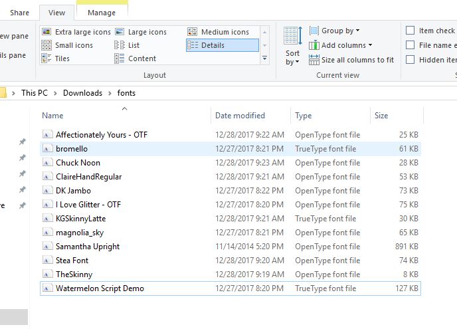Click Size all columns to fit

(351, 60)
